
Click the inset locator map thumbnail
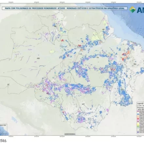(x=4, y=130)
